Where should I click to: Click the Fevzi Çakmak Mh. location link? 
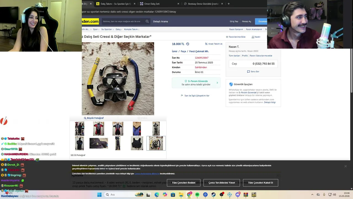199,51
